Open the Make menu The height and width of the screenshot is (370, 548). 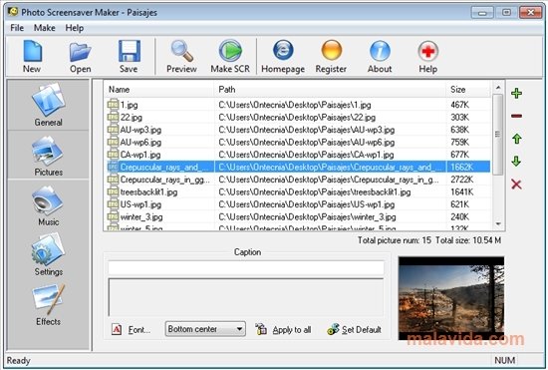pos(45,28)
